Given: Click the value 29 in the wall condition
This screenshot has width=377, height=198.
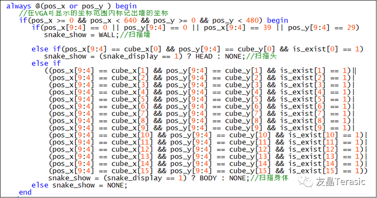Looking at the screenshot, I should [351, 27].
